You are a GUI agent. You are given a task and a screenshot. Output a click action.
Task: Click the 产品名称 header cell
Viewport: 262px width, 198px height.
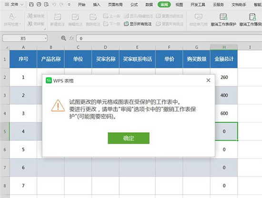coord(50,59)
